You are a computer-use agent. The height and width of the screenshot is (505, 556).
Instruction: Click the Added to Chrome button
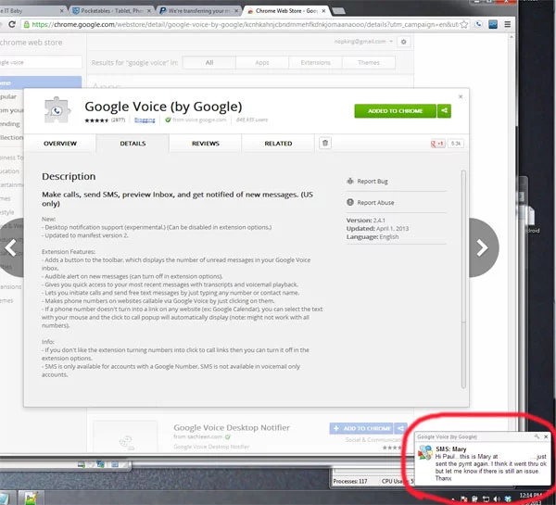click(395, 110)
